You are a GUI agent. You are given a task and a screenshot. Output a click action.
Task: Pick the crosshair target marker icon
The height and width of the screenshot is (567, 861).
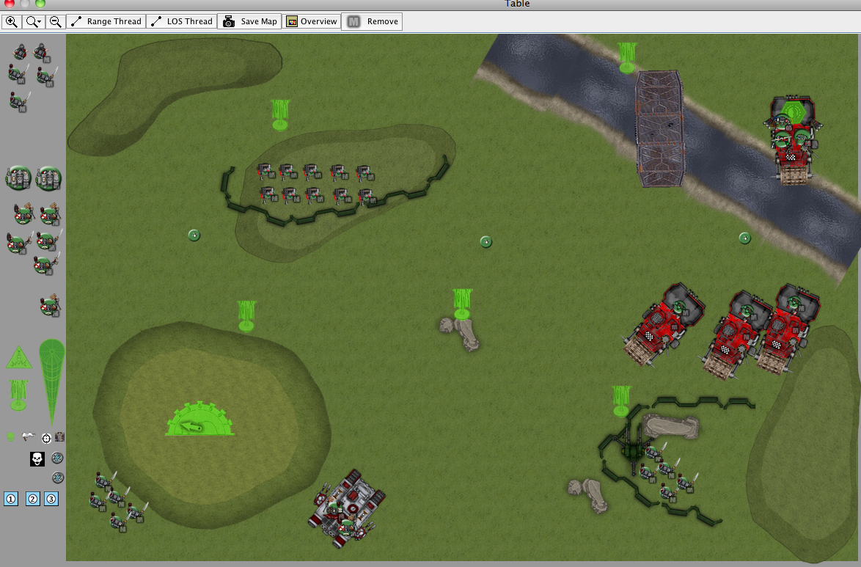[47, 438]
